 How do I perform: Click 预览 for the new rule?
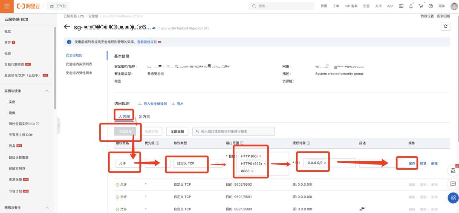(423, 164)
